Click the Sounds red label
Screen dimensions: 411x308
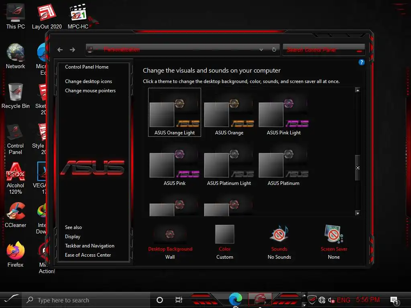(279, 249)
